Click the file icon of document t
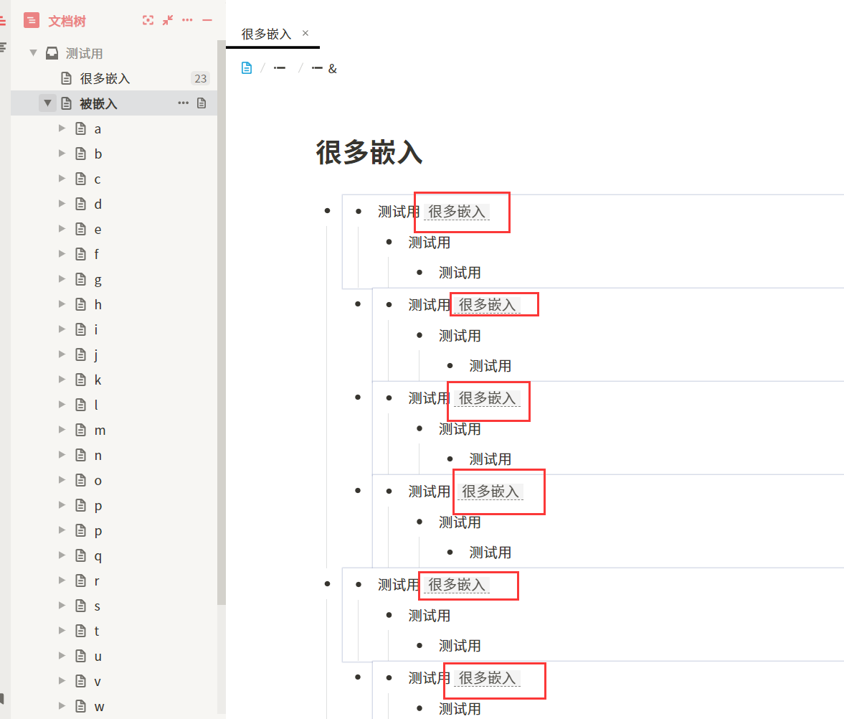Screen dimensions: 844x719 pos(81,631)
